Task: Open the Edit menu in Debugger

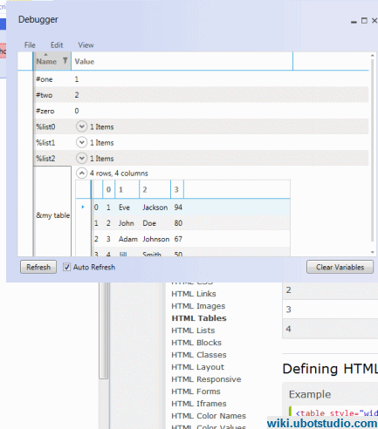Action: tap(57, 45)
